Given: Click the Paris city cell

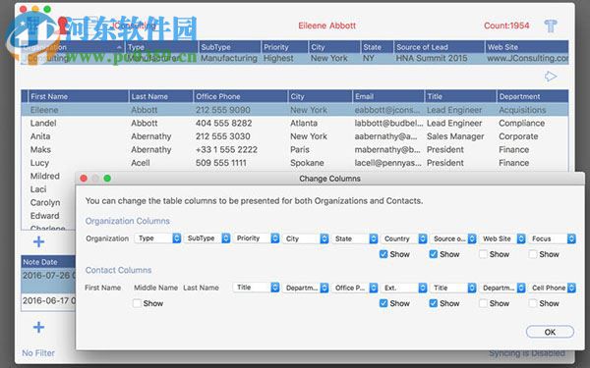Looking at the screenshot, I should (x=300, y=149).
